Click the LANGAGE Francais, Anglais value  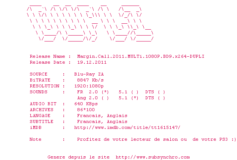[102, 116]
